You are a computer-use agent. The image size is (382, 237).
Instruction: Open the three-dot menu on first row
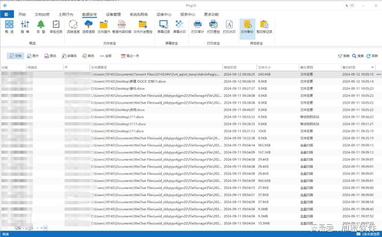[379, 74]
